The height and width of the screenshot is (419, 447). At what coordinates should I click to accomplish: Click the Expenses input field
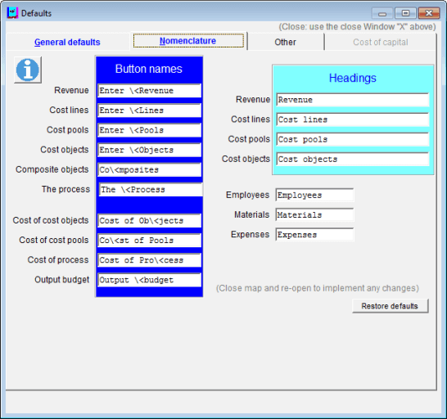point(314,235)
